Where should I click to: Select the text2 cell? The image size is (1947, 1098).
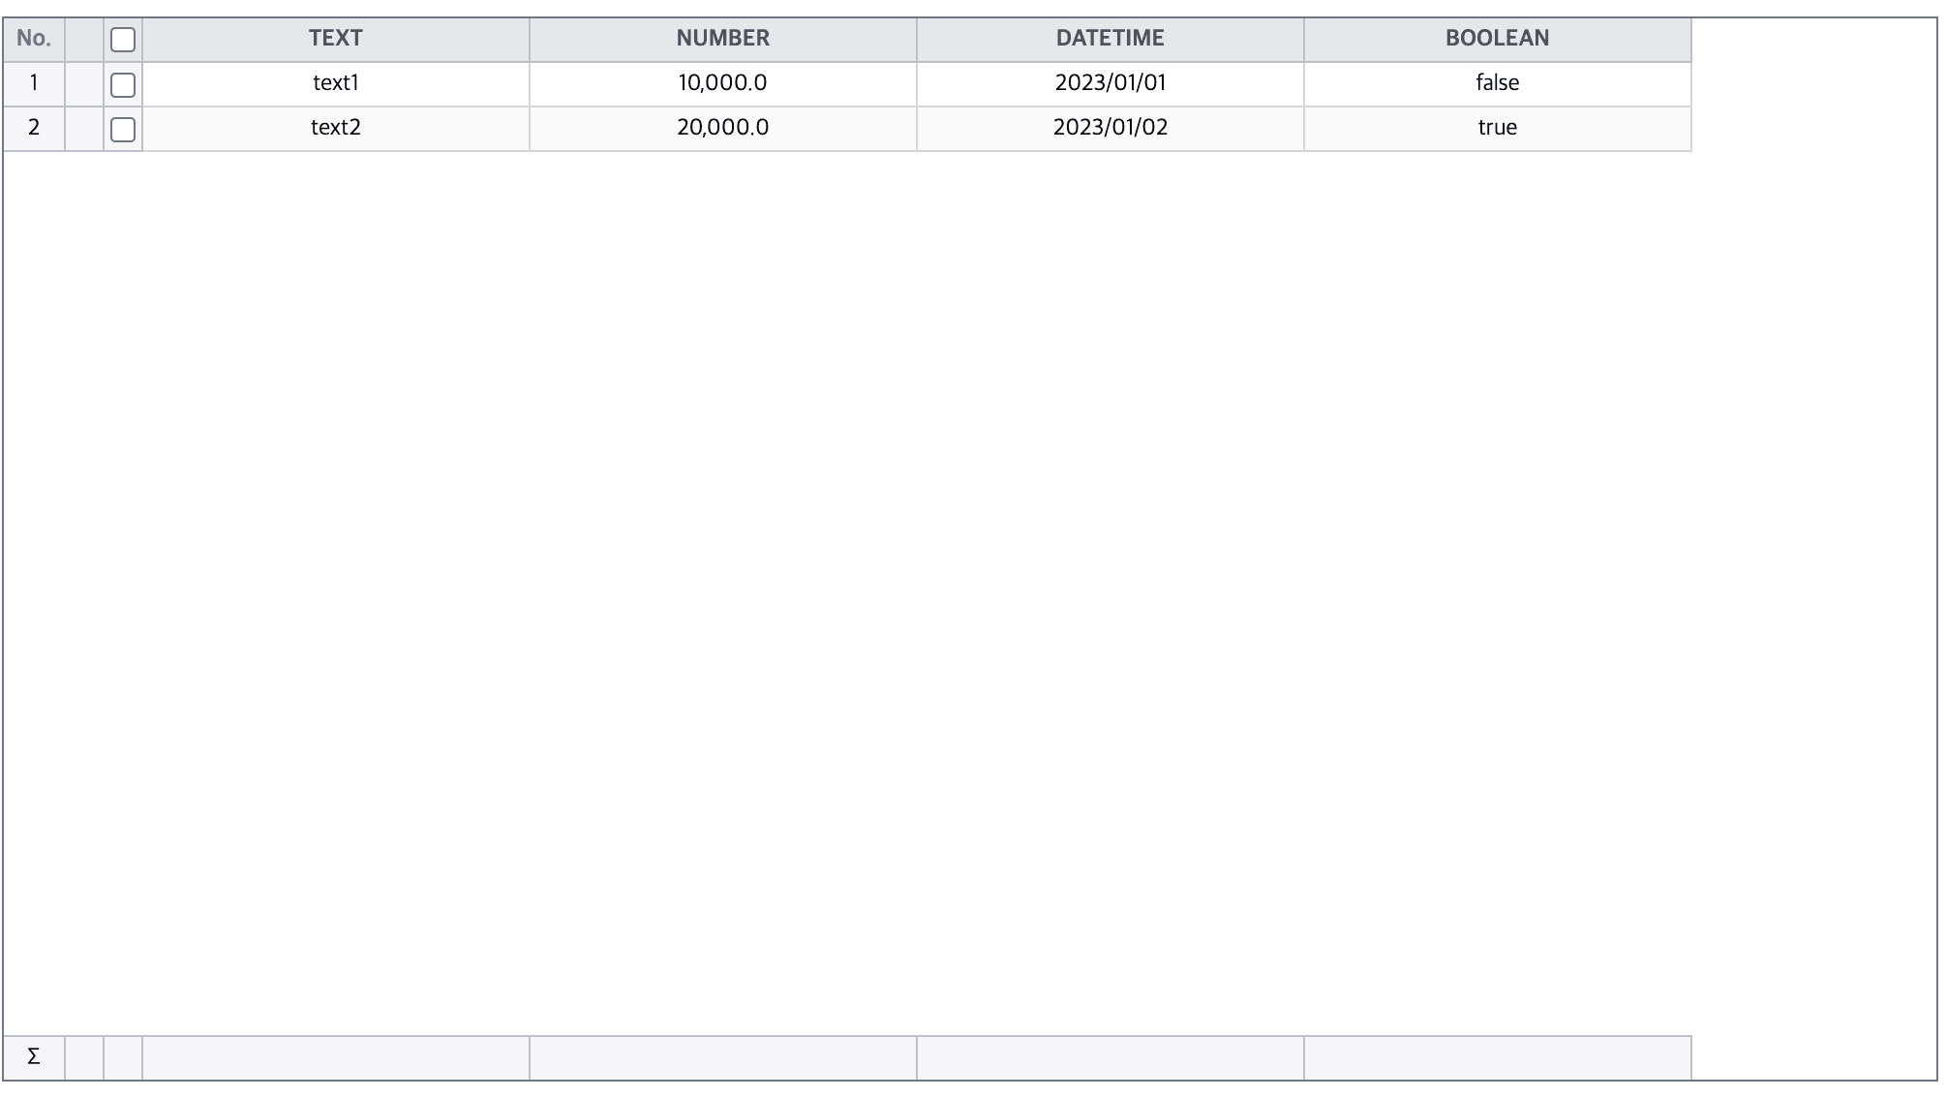[336, 129]
